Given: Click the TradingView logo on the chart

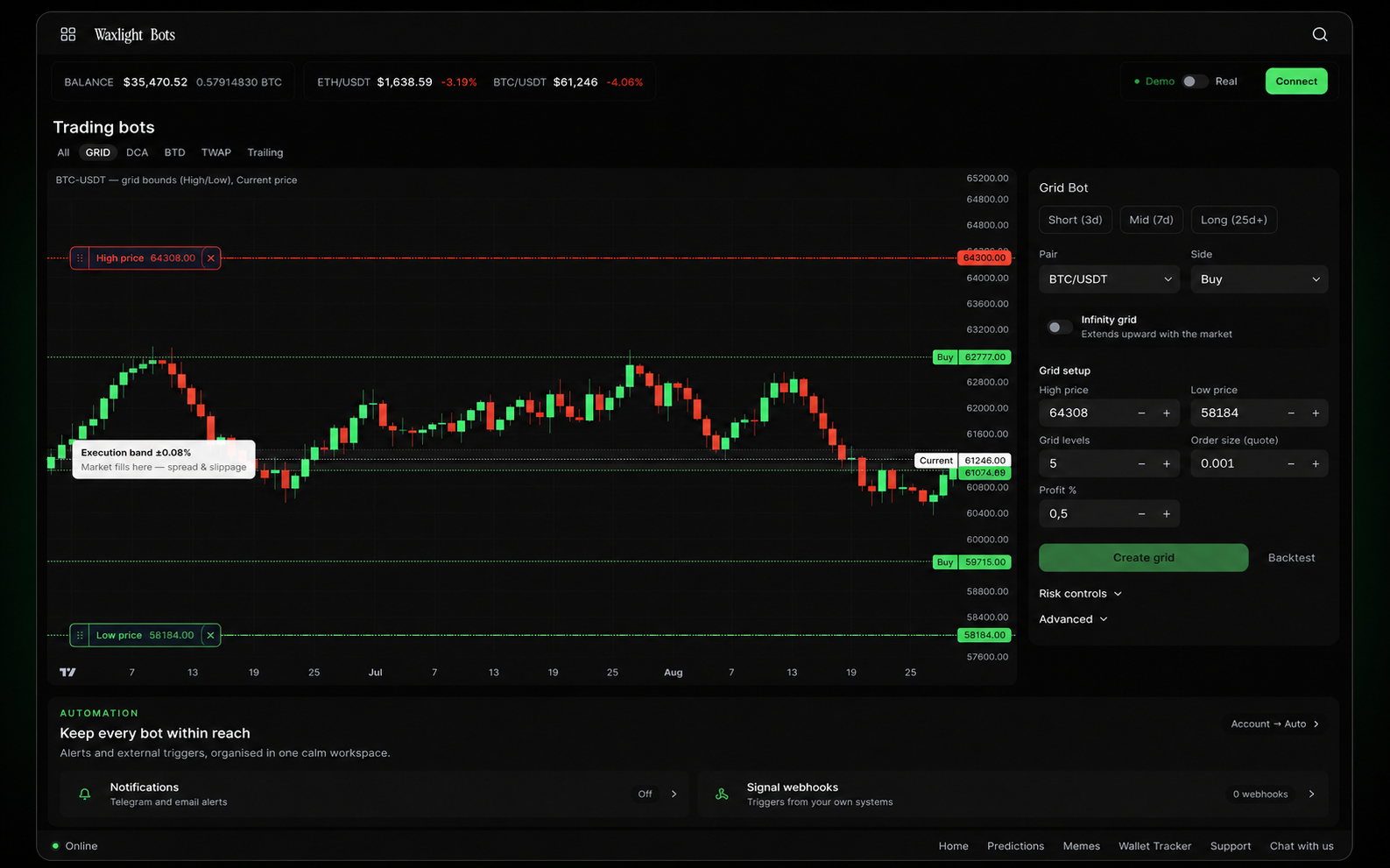Looking at the screenshot, I should point(67,672).
